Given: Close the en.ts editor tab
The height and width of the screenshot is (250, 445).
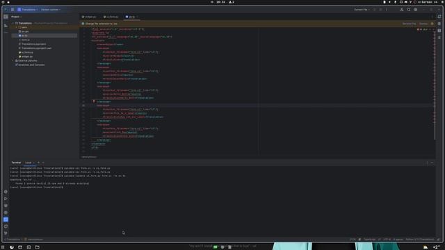Looking at the screenshot, I should pos(138,17).
